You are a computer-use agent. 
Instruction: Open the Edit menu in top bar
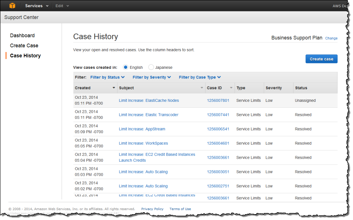coord(62,6)
